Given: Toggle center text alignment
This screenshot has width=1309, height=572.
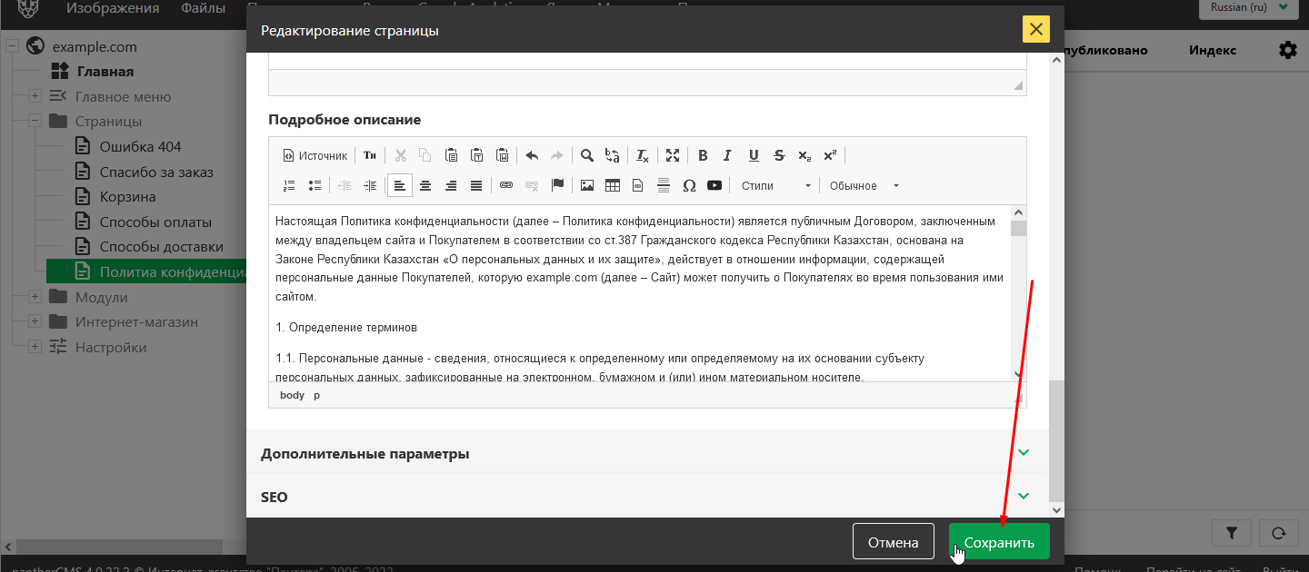Looking at the screenshot, I should click(425, 185).
